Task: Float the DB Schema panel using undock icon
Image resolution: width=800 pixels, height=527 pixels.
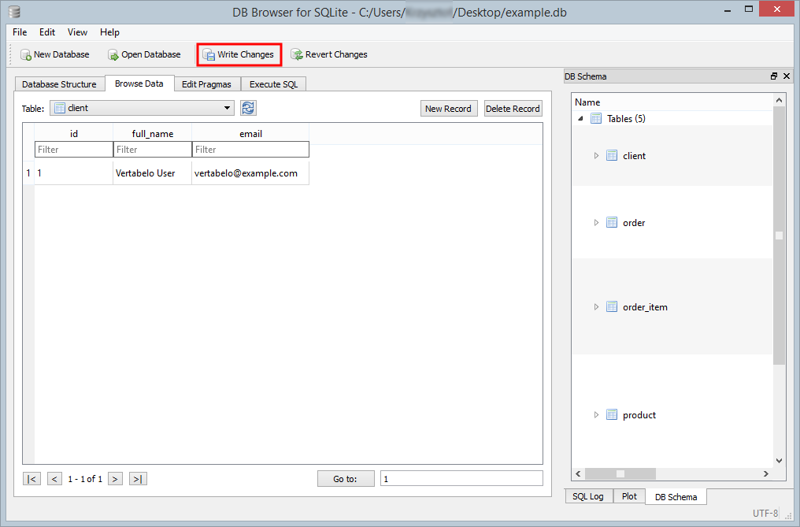Action: [774, 76]
